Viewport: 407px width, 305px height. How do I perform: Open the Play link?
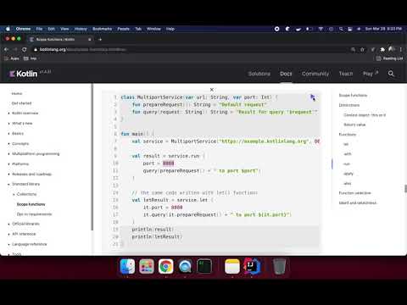click(371, 74)
